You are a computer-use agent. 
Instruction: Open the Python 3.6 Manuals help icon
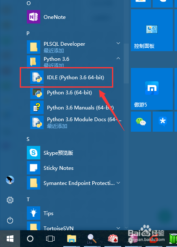coord(37,107)
